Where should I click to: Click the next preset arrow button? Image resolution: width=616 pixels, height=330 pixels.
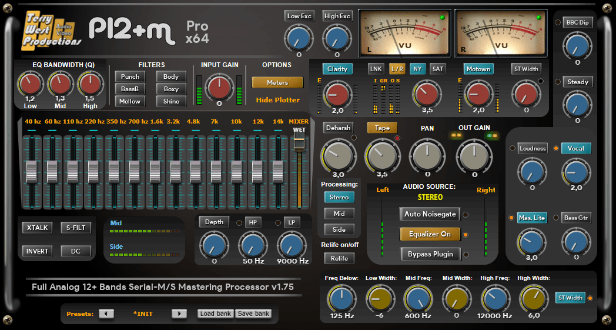tap(179, 314)
